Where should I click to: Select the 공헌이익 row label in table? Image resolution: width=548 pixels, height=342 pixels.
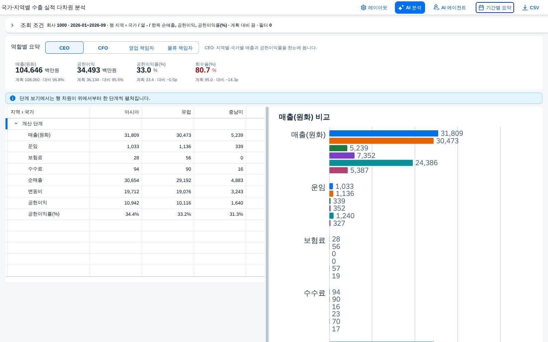coord(38,203)
